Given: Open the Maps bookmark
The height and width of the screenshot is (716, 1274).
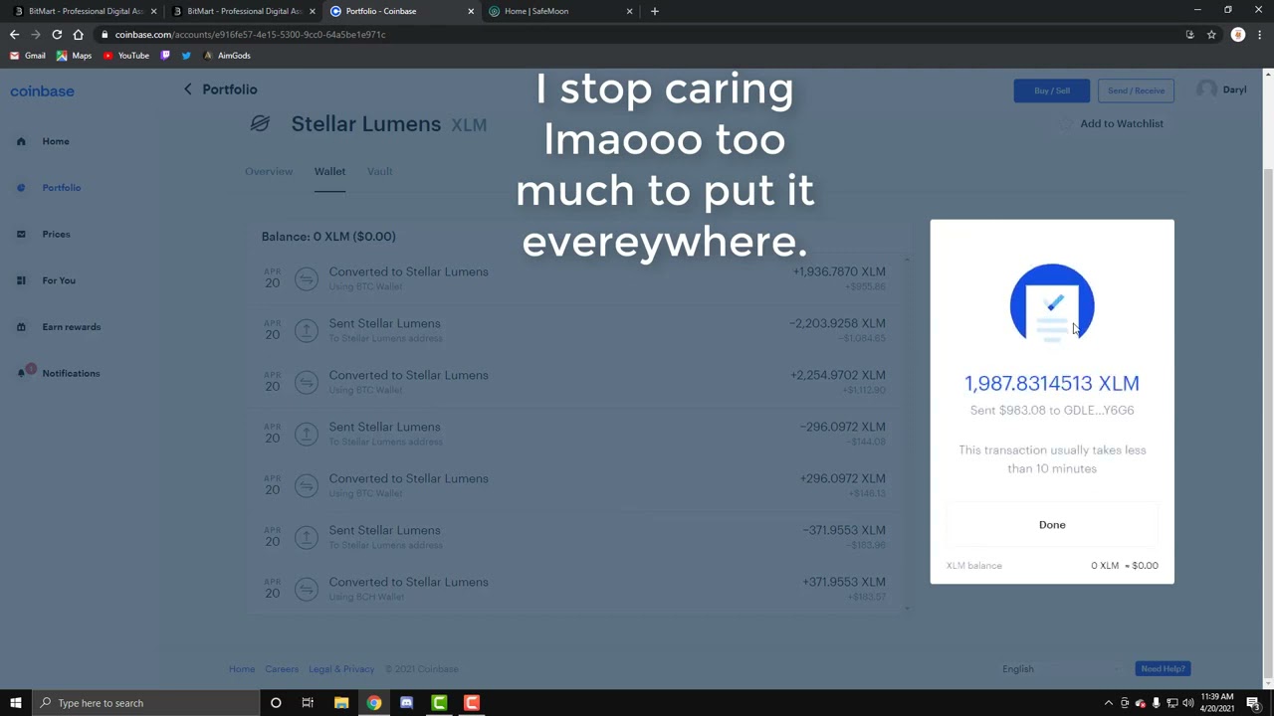Looking at the screenshot, I should pyautogui.click(x=74, y=56).
